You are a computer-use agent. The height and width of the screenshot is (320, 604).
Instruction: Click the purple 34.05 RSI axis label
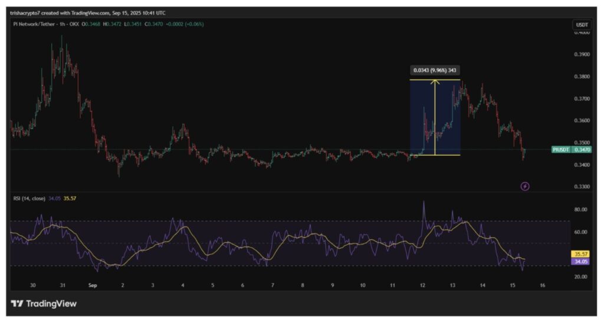coord(581,261)
